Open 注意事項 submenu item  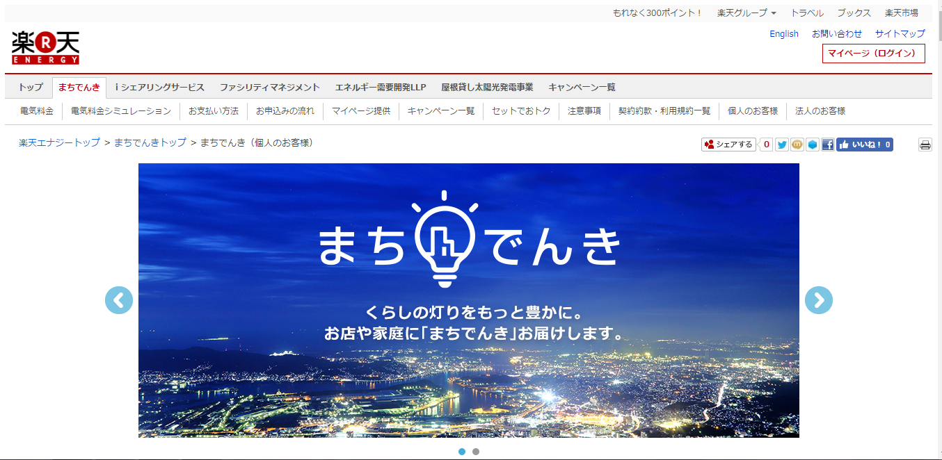tap(584, 111)
